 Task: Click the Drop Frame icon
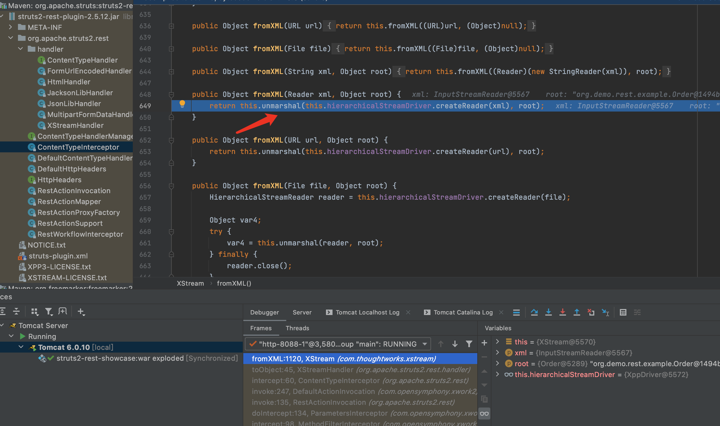click(591, 312)
